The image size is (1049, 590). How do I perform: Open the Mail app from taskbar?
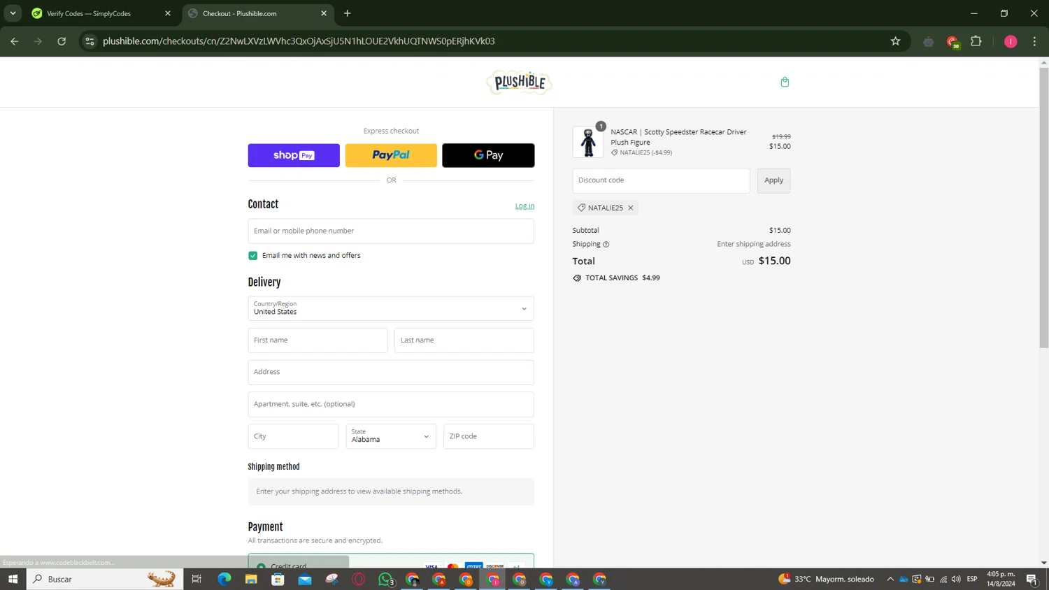tap(305, 579)
